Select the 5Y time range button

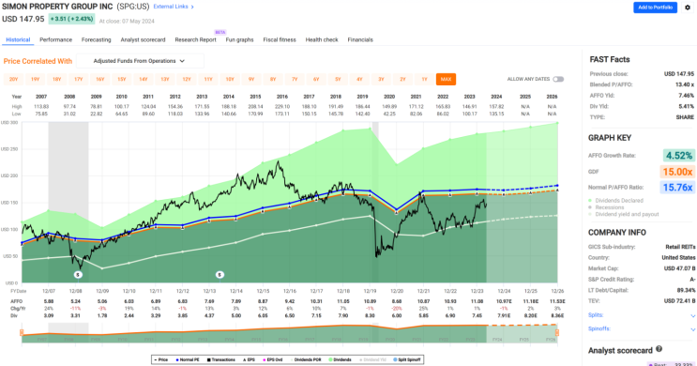338,79
